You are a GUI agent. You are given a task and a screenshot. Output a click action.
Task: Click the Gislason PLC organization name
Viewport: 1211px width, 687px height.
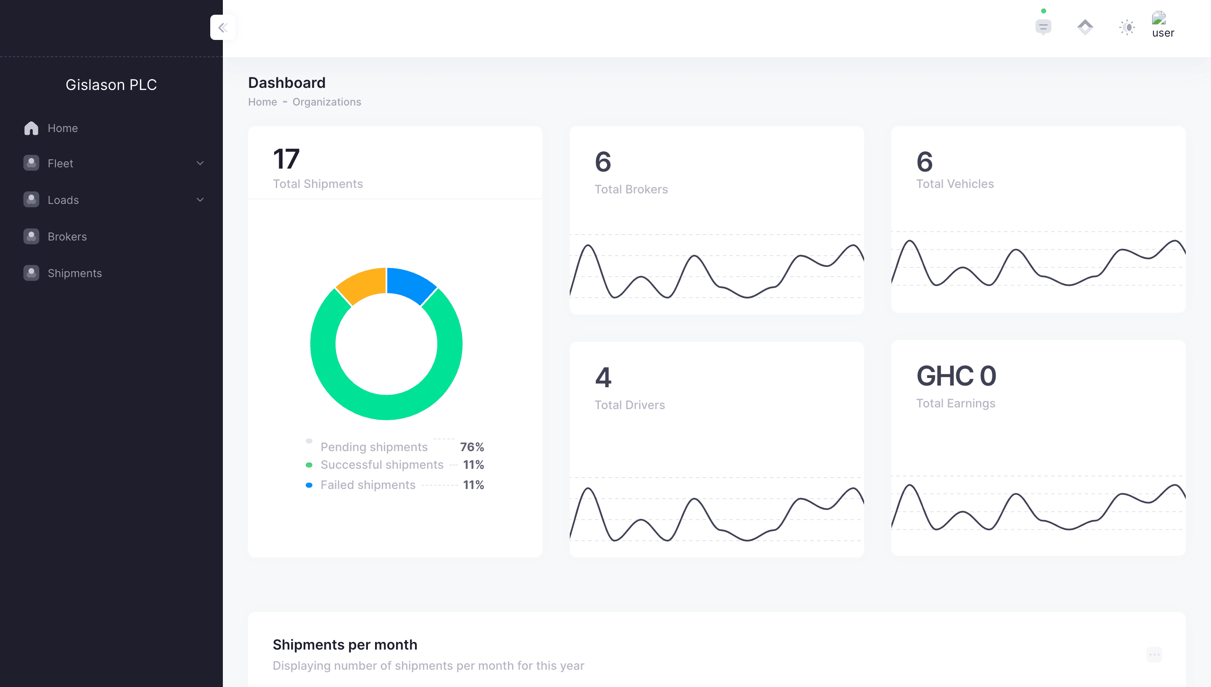pos(111,85)
